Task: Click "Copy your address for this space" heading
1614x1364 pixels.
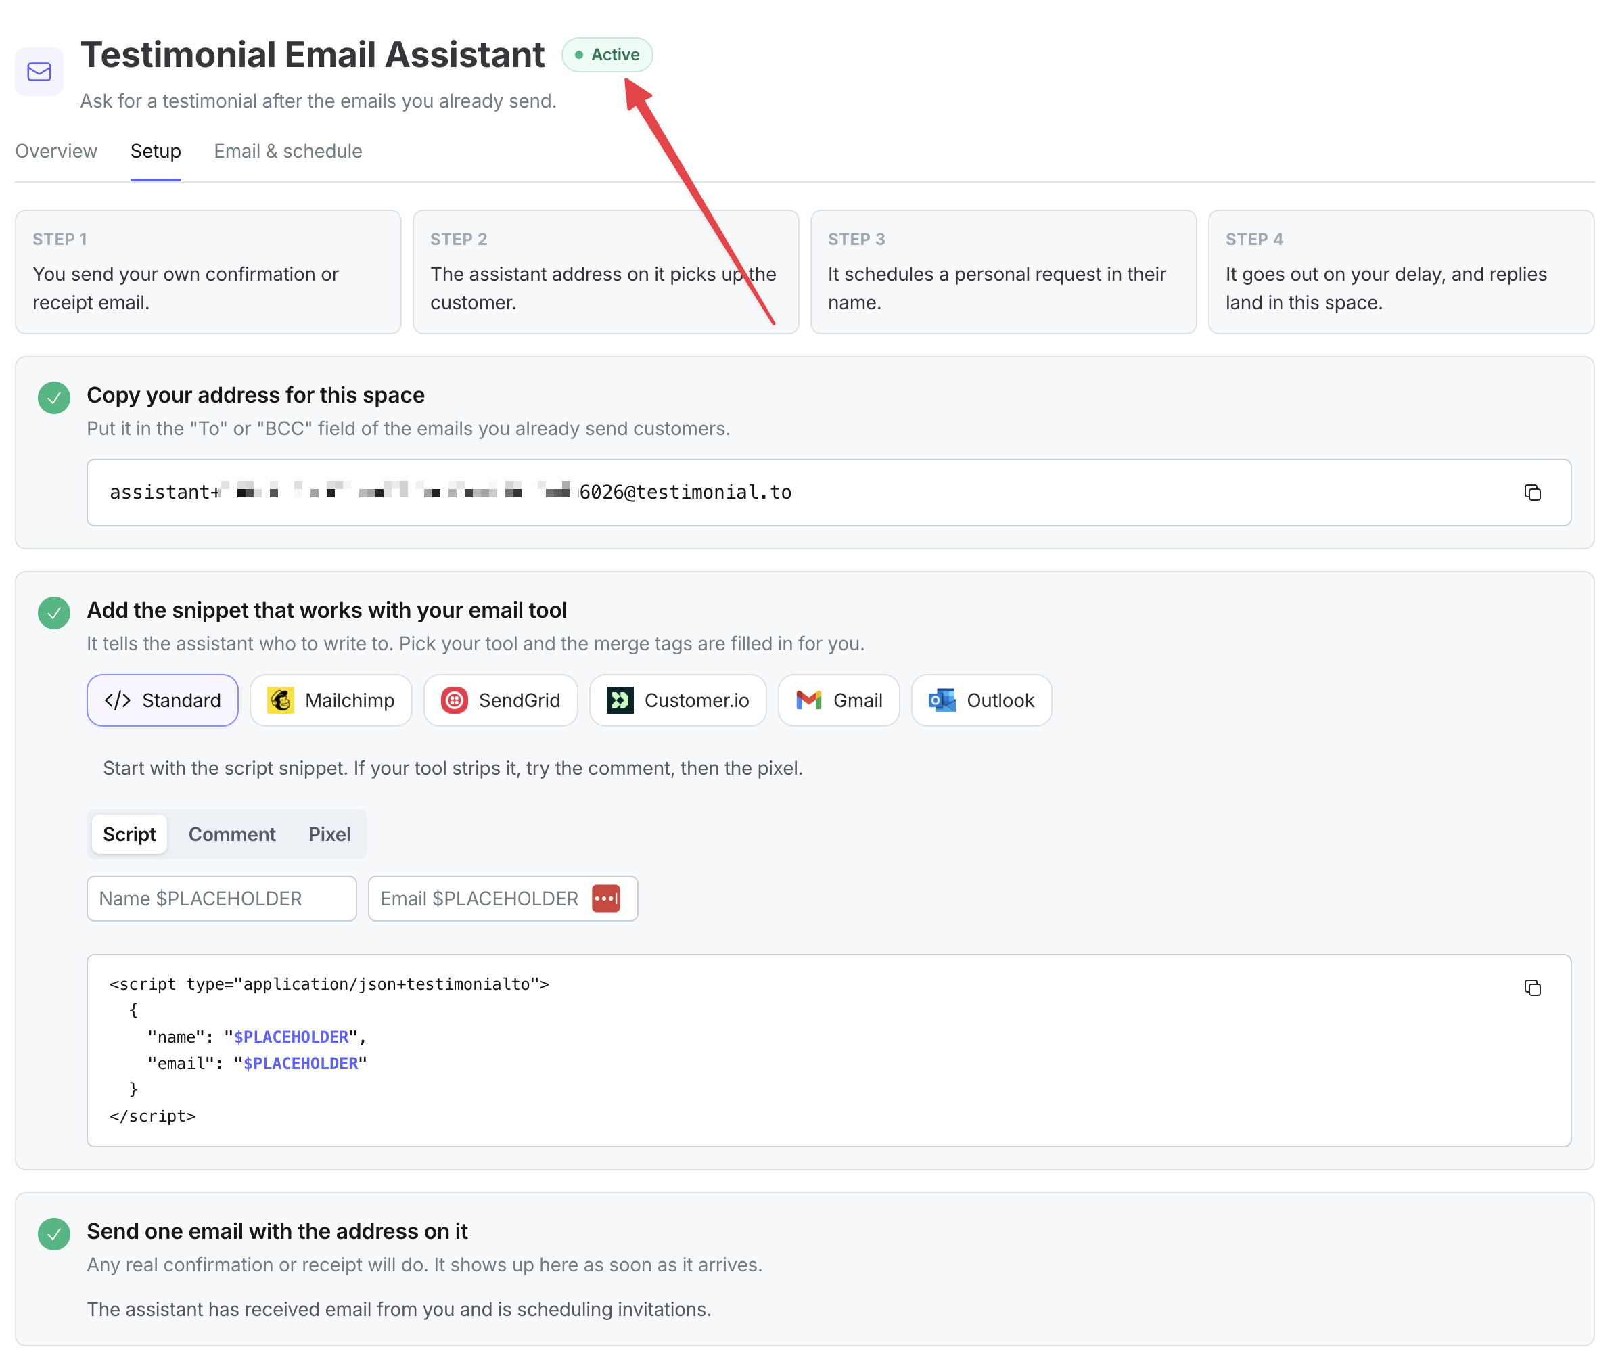Action: [x=256, y=395]
